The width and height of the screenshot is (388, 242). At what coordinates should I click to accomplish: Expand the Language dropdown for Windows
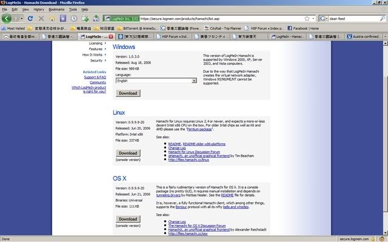194,80
